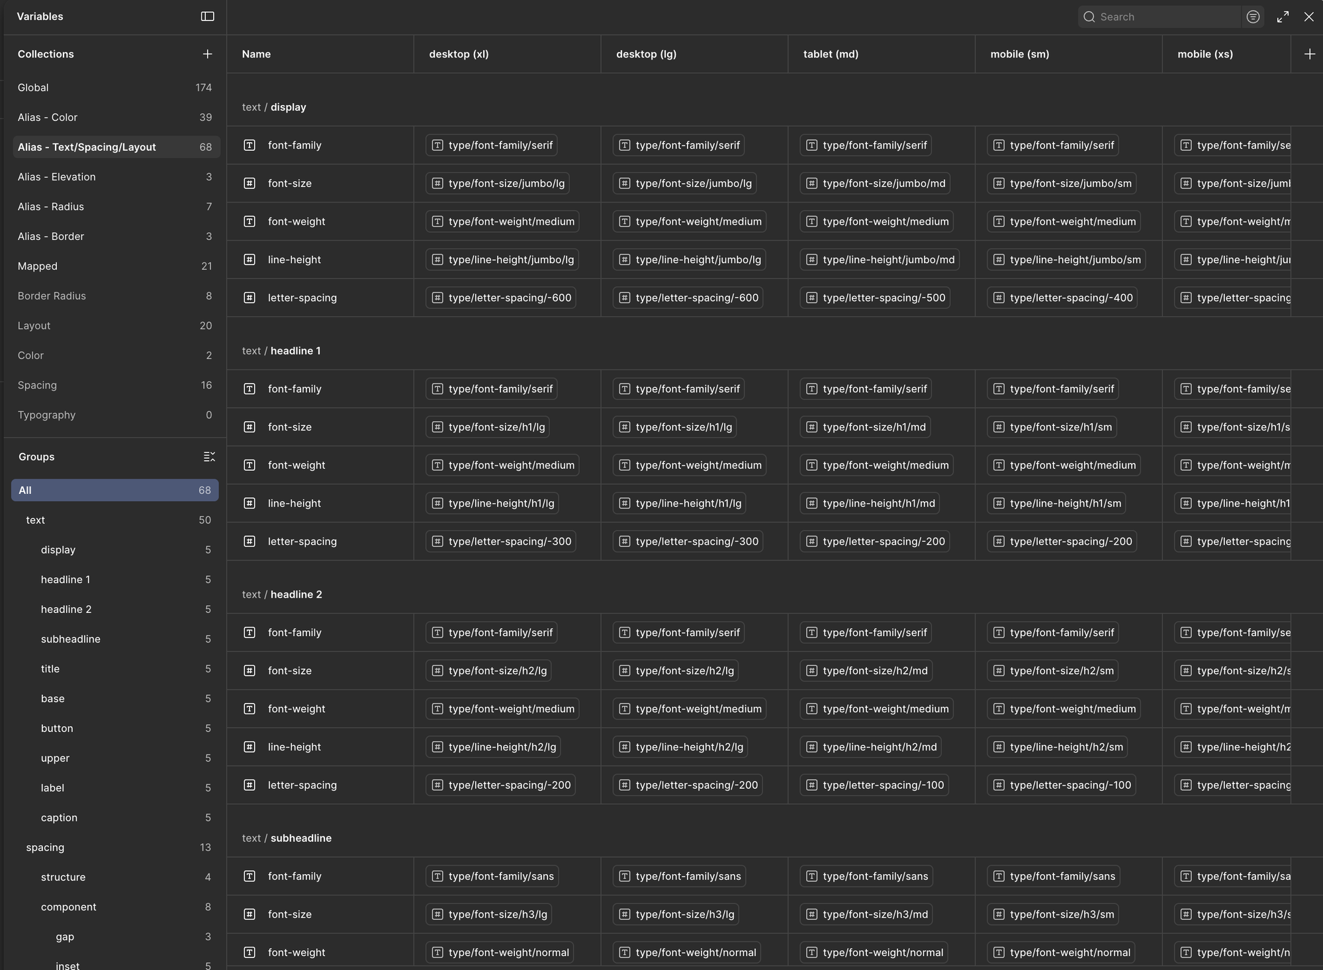Click the type icon of subheadline font-family row
Screen dimensions: 1323x970
pyautogui.click(x=250, y=876)
